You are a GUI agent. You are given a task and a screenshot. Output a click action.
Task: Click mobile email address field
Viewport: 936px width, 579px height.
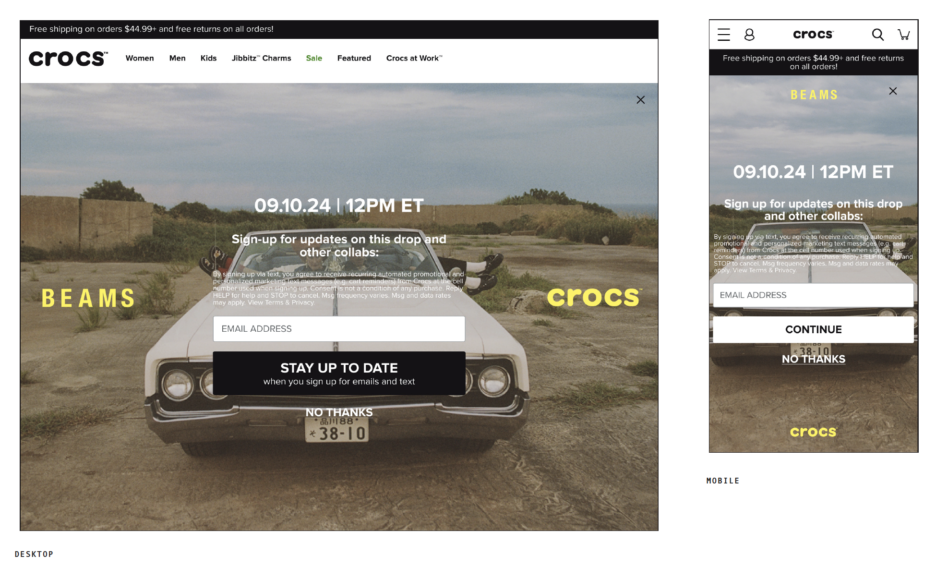coord(813,295)
